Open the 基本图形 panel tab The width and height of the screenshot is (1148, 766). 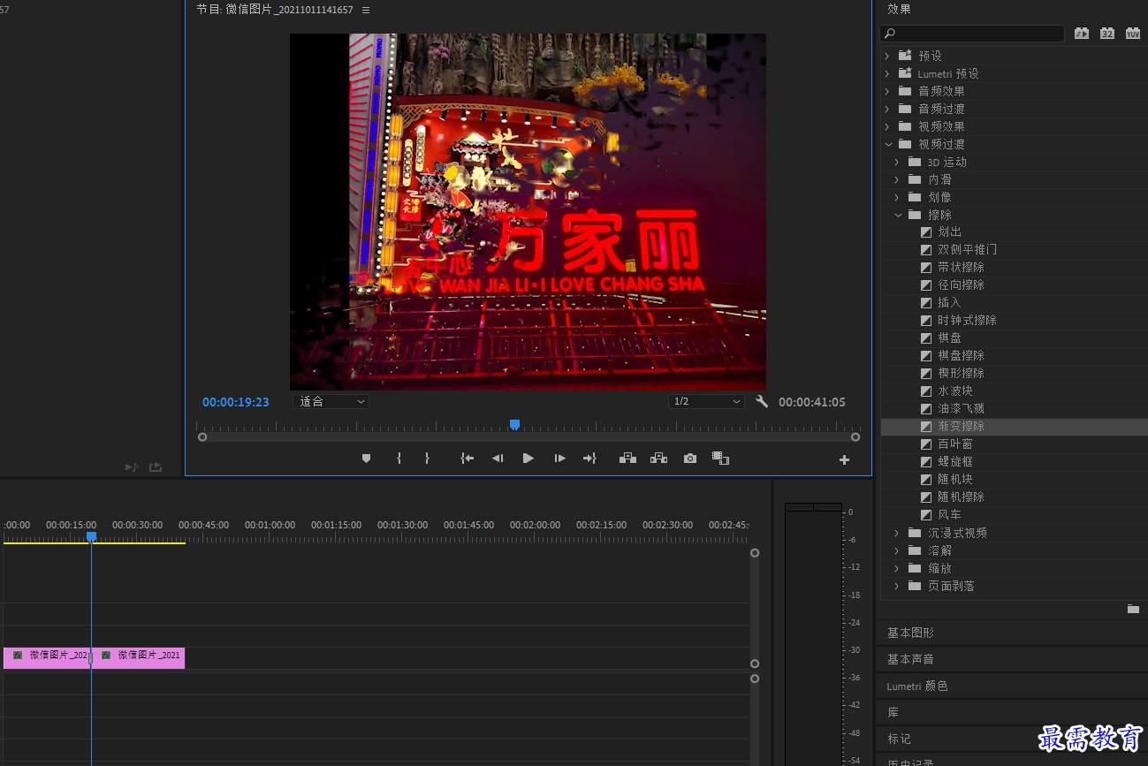(x=910, y=633)
